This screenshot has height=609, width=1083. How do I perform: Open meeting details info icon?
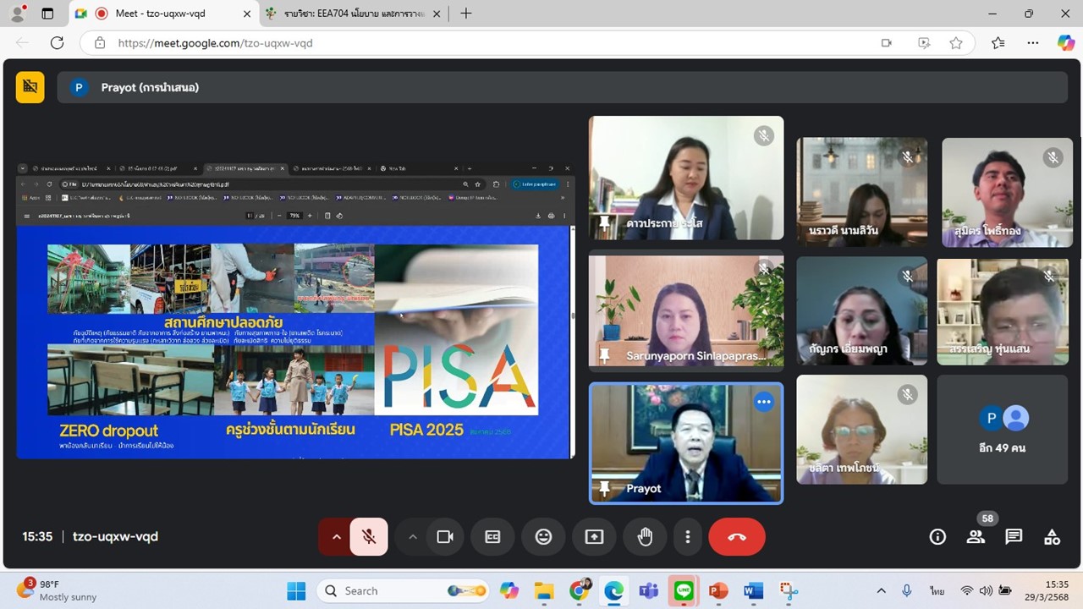click(x=937, y=536)
